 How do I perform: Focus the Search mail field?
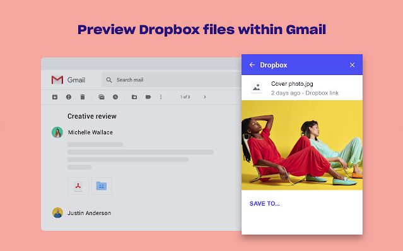tap(172, 79)
